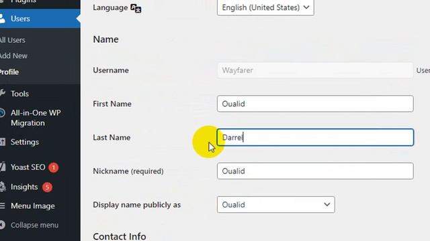This screenshot has width=430, height=241.
Task: Focus the First Name input field
Action: pyautogui.click(x=315, y=104)
